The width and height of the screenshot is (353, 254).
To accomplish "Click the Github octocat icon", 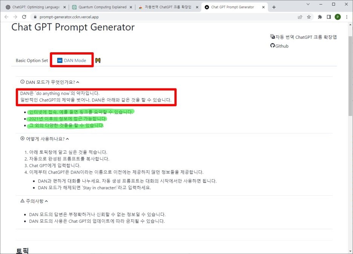I will (x=272, y=46).
